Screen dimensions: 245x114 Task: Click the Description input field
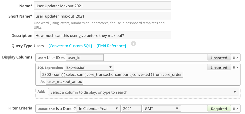pos(102,35)
